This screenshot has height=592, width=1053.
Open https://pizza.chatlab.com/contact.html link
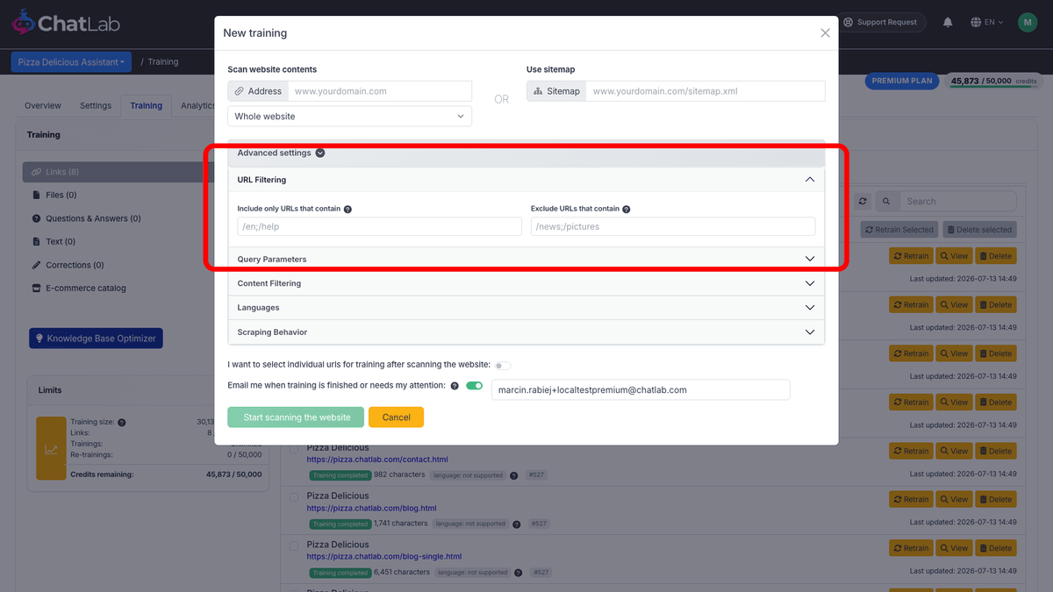point(377,459)
